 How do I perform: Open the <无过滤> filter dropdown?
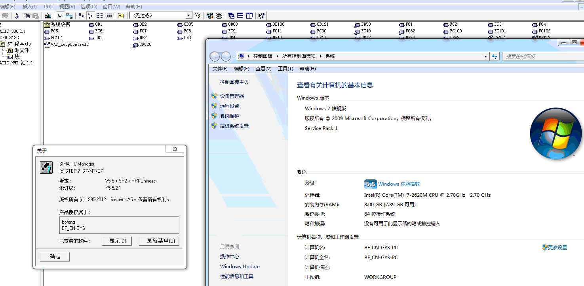click(x=189, y=16)
